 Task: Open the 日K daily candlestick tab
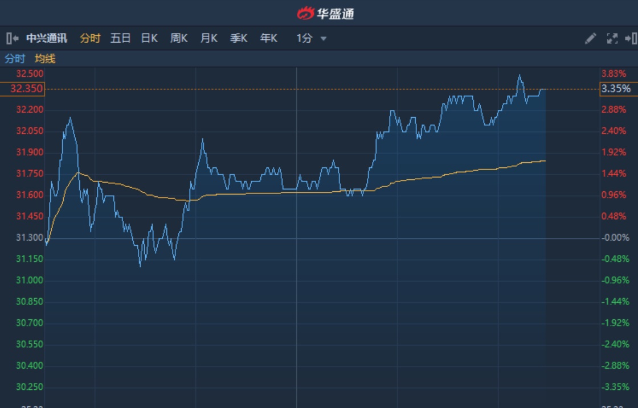(x=149, y=38)
